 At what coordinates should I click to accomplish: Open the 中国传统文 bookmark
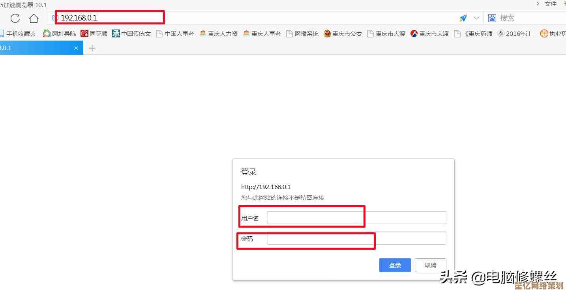131,34
